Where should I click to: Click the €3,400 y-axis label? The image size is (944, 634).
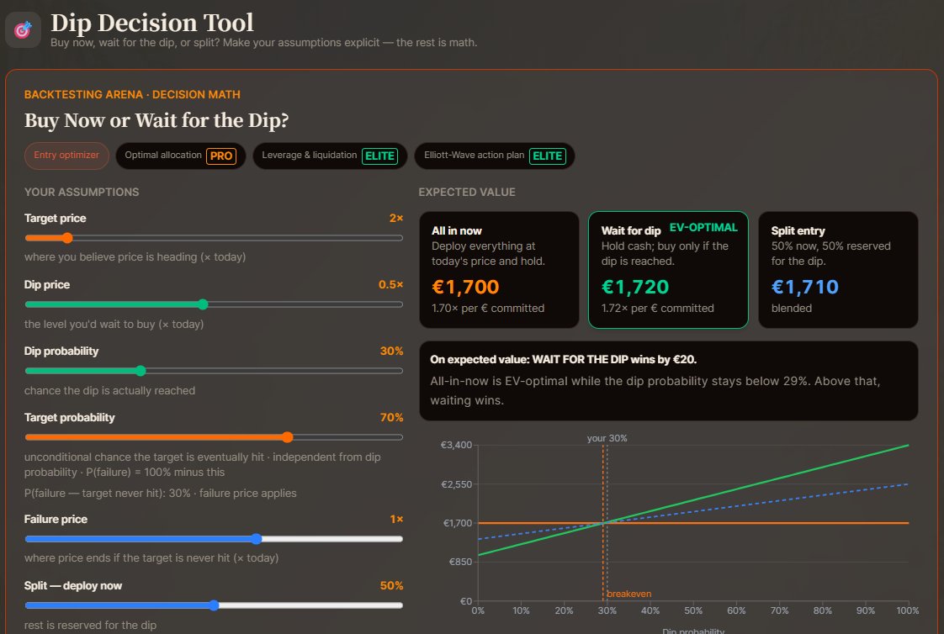coord(456,445)
